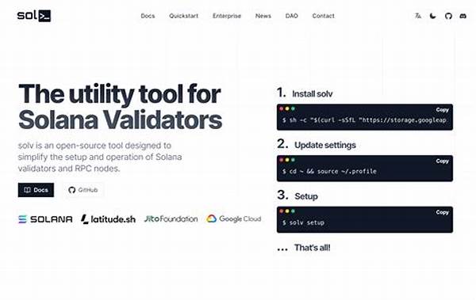The height and width of the screenshot is (300, 476).
Task: Click the Google Cloud logo
Action: [x=234, y=218]
